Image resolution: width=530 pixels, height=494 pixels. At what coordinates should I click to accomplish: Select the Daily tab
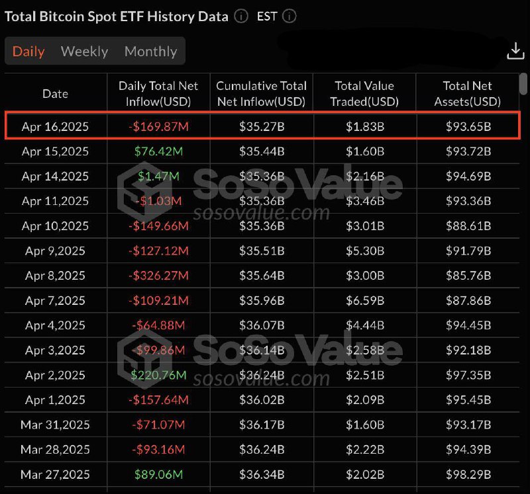coord(28,52)
